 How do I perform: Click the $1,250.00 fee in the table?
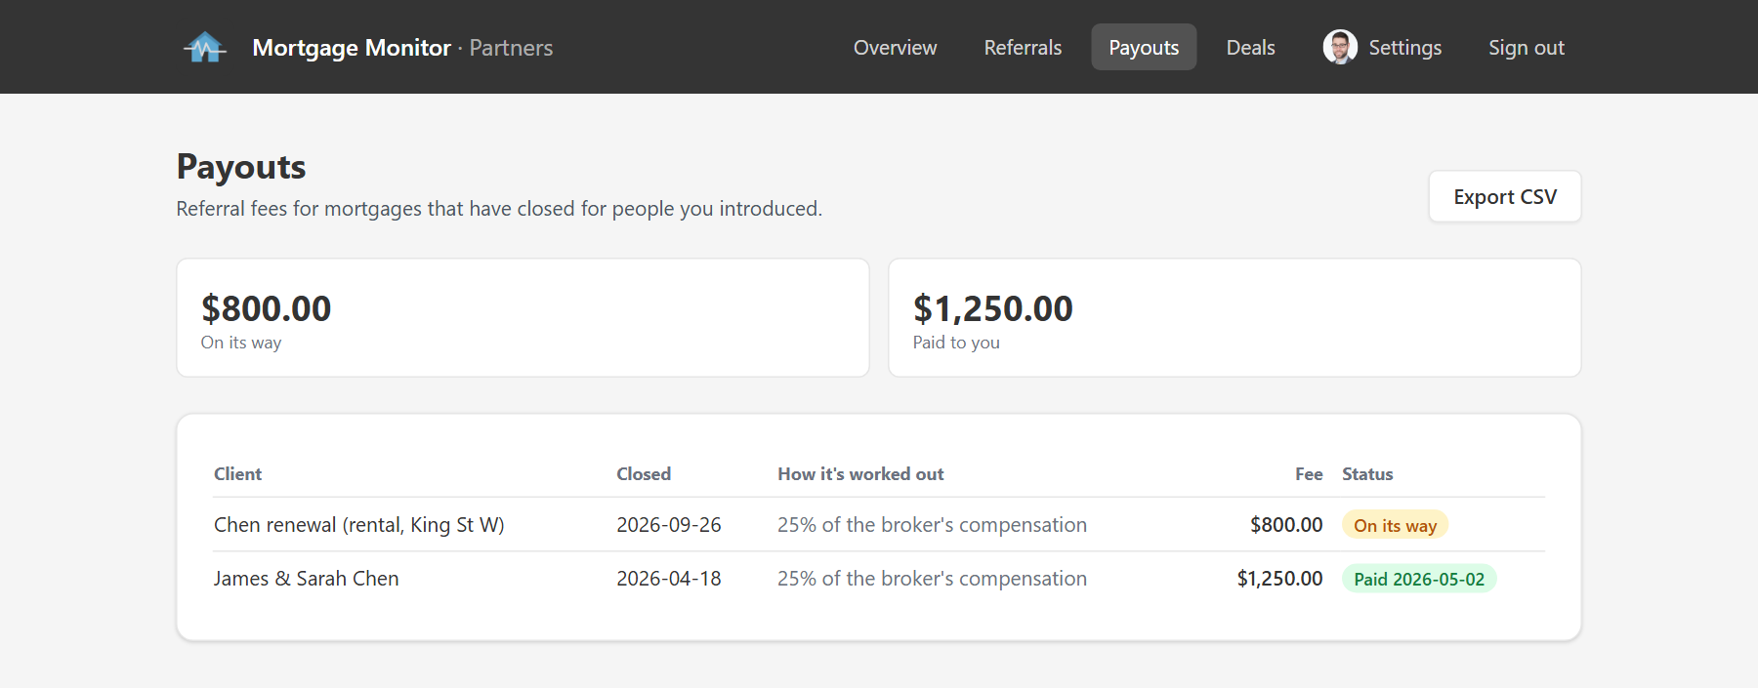[1279, 578]
